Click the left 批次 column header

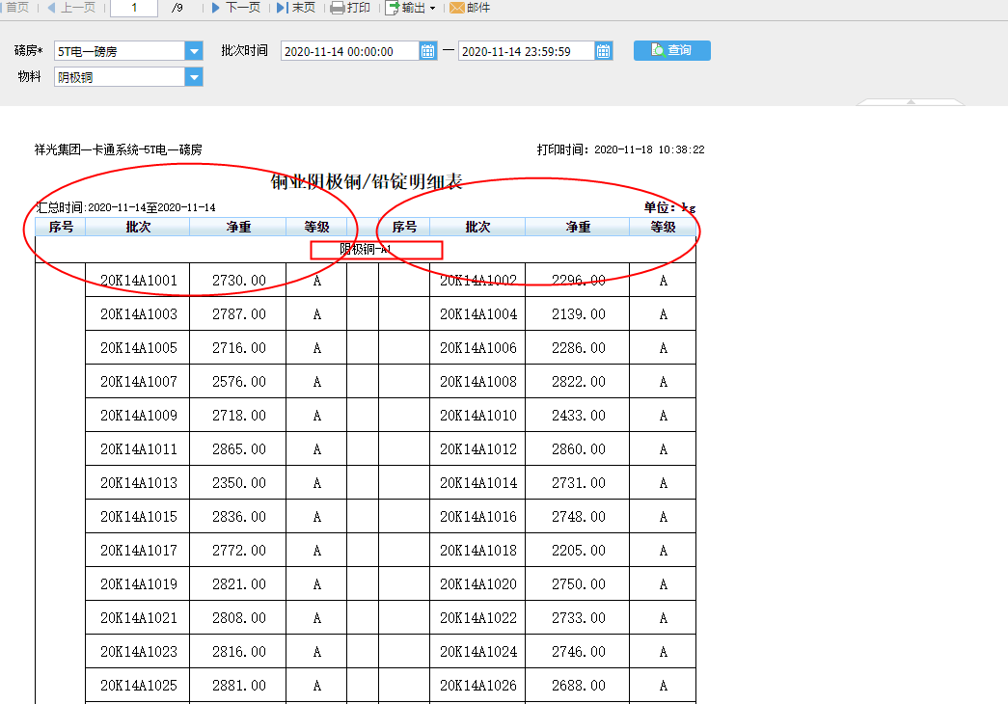tap(138, 227)
